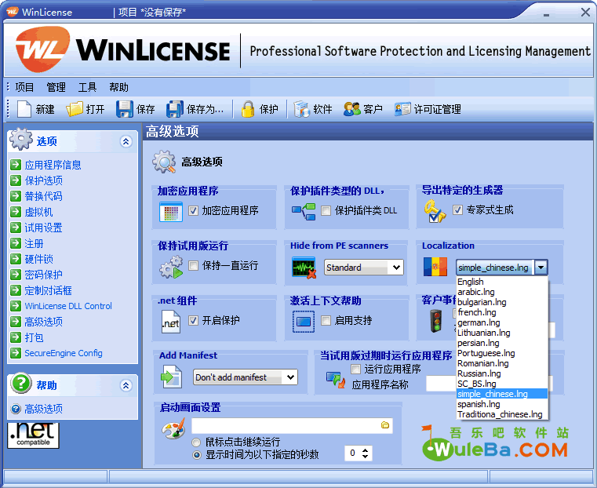Enable the 启用支持 checkbox

[x=326, y=321]
